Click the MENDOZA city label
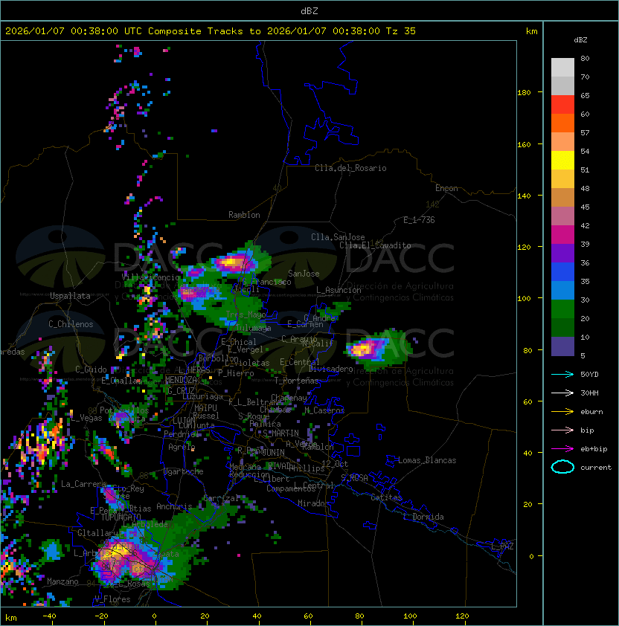Image resolution: width=619 pixels, height=626 pixels. (182, 379)
